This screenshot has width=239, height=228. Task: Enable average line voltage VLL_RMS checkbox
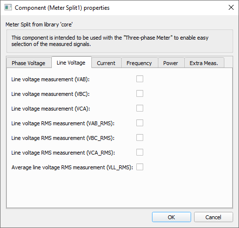[140, 167]
